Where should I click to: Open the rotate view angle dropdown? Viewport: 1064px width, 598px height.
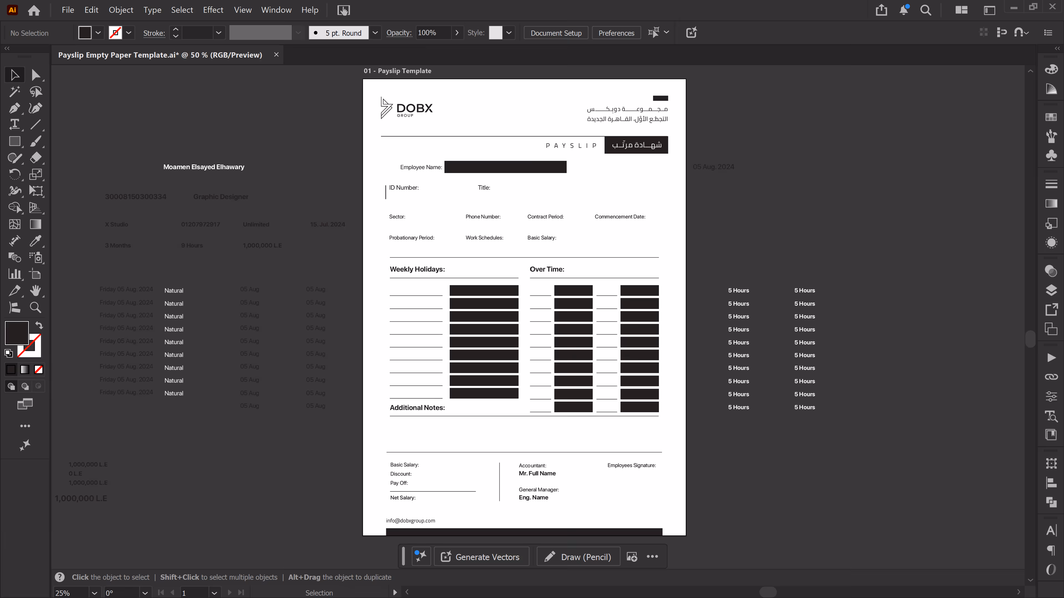tap(145, 593)
